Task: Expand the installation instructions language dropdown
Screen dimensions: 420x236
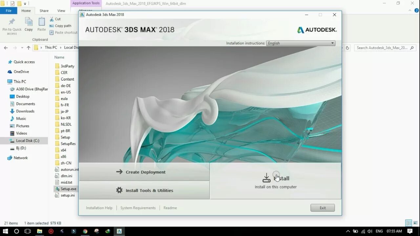Action: (x=301, y=43)
